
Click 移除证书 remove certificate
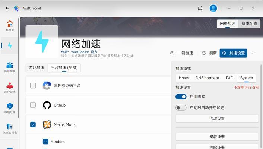pos(217,147)
